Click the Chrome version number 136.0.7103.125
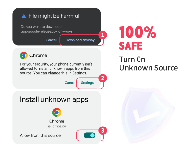This screenshot has height=157, width=191. pos(57,127)
